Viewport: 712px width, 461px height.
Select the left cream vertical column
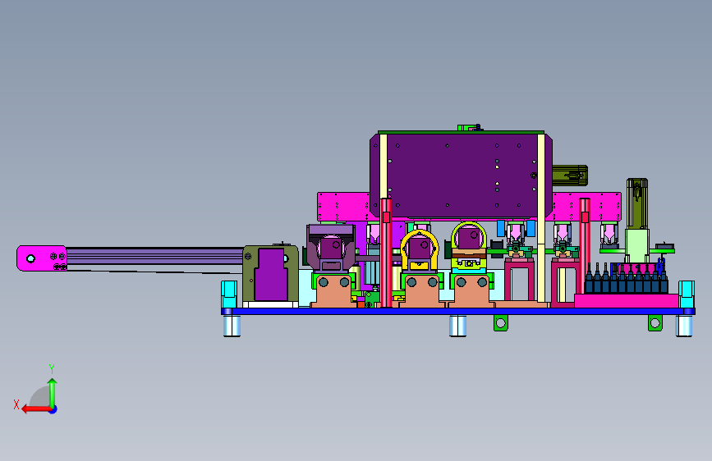click(x=384, y=166)
